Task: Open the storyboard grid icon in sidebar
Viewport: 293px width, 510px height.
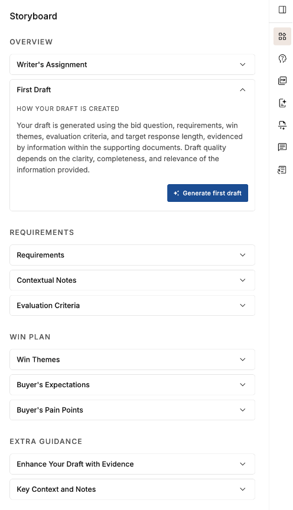Action: (282, 36)
